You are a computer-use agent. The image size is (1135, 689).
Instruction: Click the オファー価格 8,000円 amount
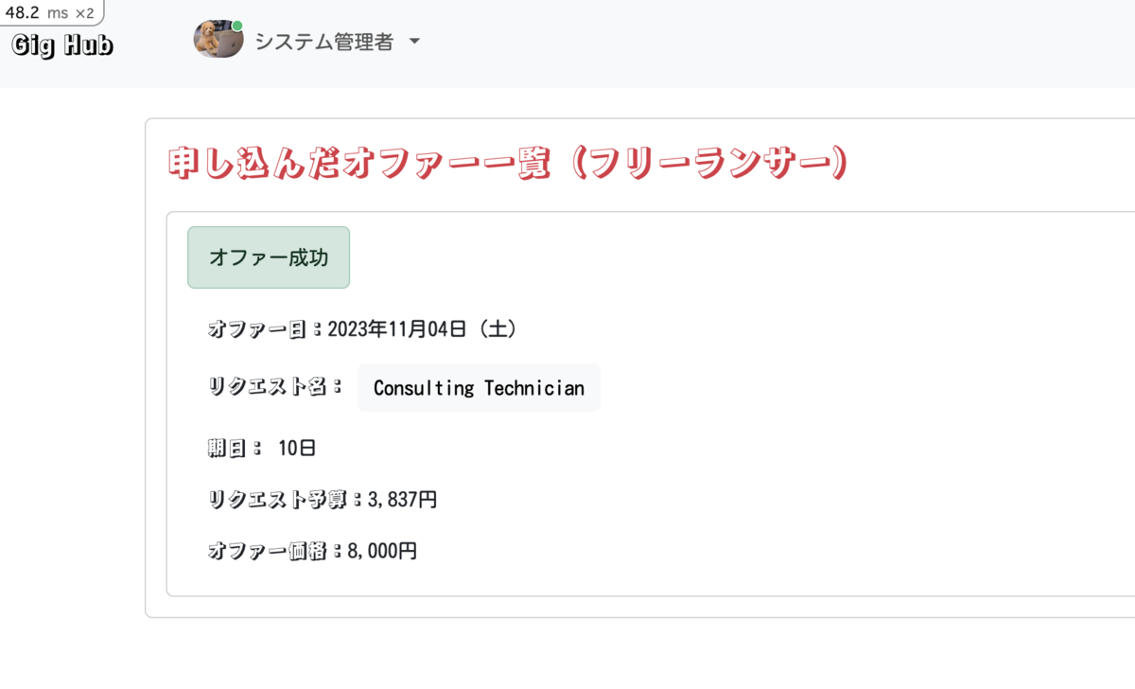[x=382, y=551]
